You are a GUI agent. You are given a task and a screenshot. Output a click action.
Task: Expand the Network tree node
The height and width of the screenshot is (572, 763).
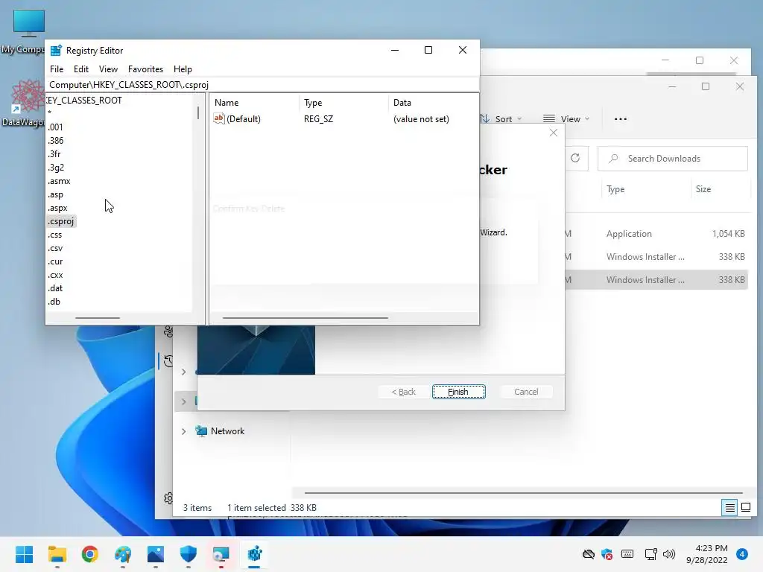[x=183, y=431]
